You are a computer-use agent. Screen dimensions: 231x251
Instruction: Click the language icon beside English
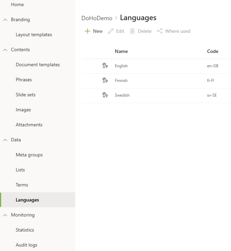(x=105, y=66)
